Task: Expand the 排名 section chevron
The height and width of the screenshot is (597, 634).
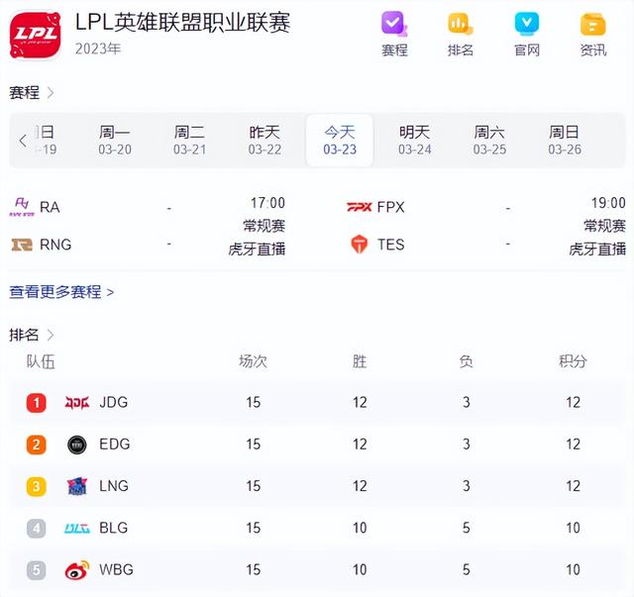Action: pos(51,335)
